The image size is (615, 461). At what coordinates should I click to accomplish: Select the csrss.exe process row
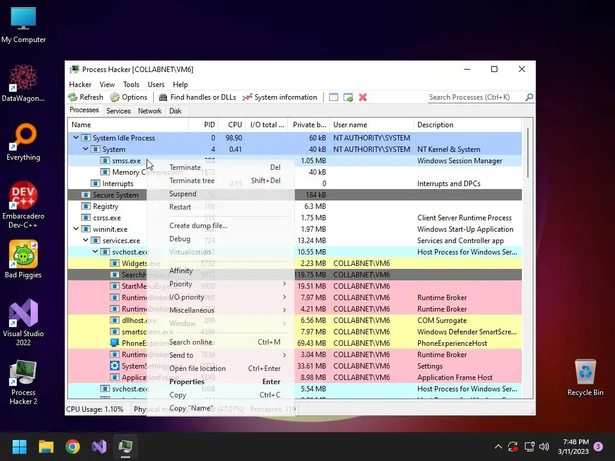[x=294, y=217]
